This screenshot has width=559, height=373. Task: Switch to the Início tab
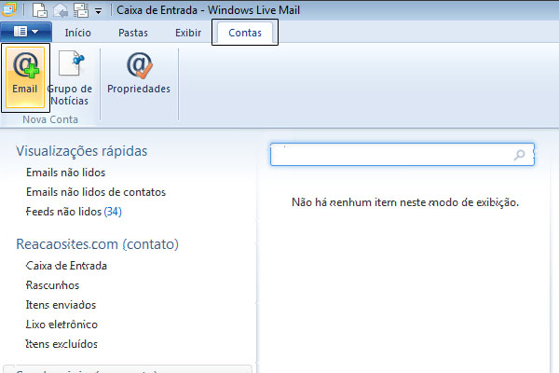pos(77,33)
